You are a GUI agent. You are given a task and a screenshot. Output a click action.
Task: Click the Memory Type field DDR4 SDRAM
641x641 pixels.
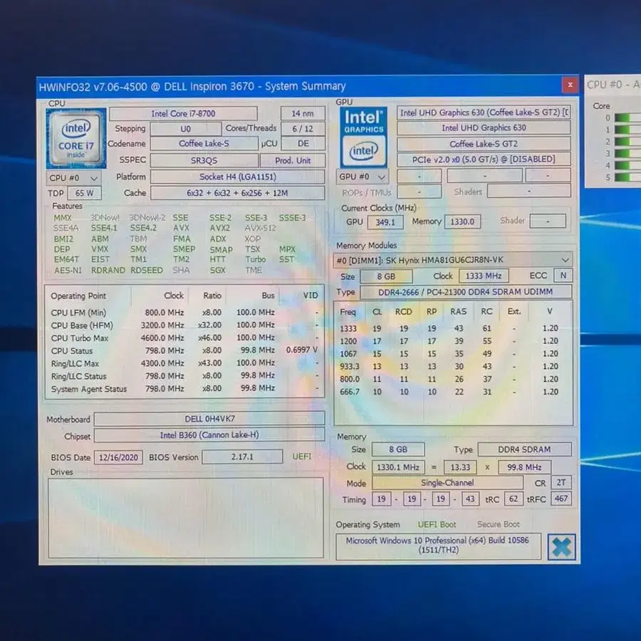524,449
